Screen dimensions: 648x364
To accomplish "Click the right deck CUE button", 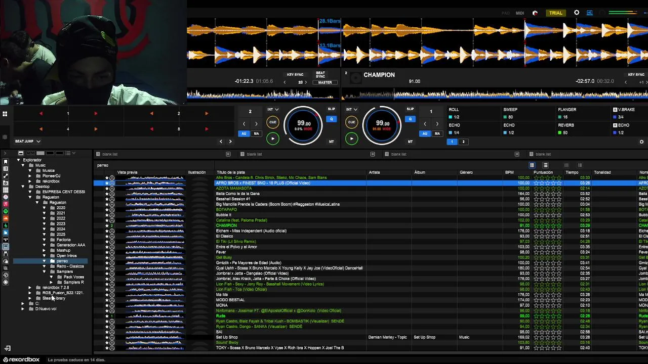I will point(351,122).
